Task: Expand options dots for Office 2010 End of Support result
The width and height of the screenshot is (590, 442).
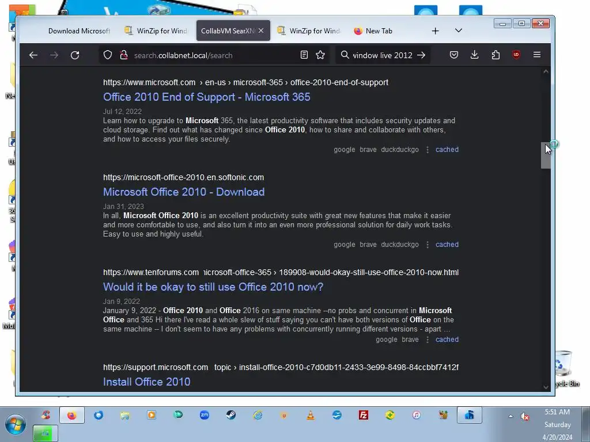Action: click(427, 150)
